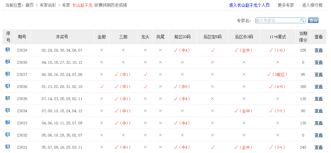Viewport: 331px width, 153px height.
Task: Go to 进入排行榜 link
Action: 313,5
